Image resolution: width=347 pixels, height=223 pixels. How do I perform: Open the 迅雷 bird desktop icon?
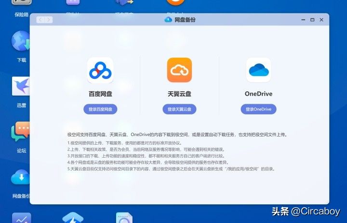click(x=21, y=87)
